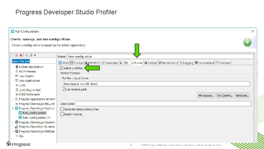
Task: Select New configuration (1) tree item
Action: coord(36,118)
